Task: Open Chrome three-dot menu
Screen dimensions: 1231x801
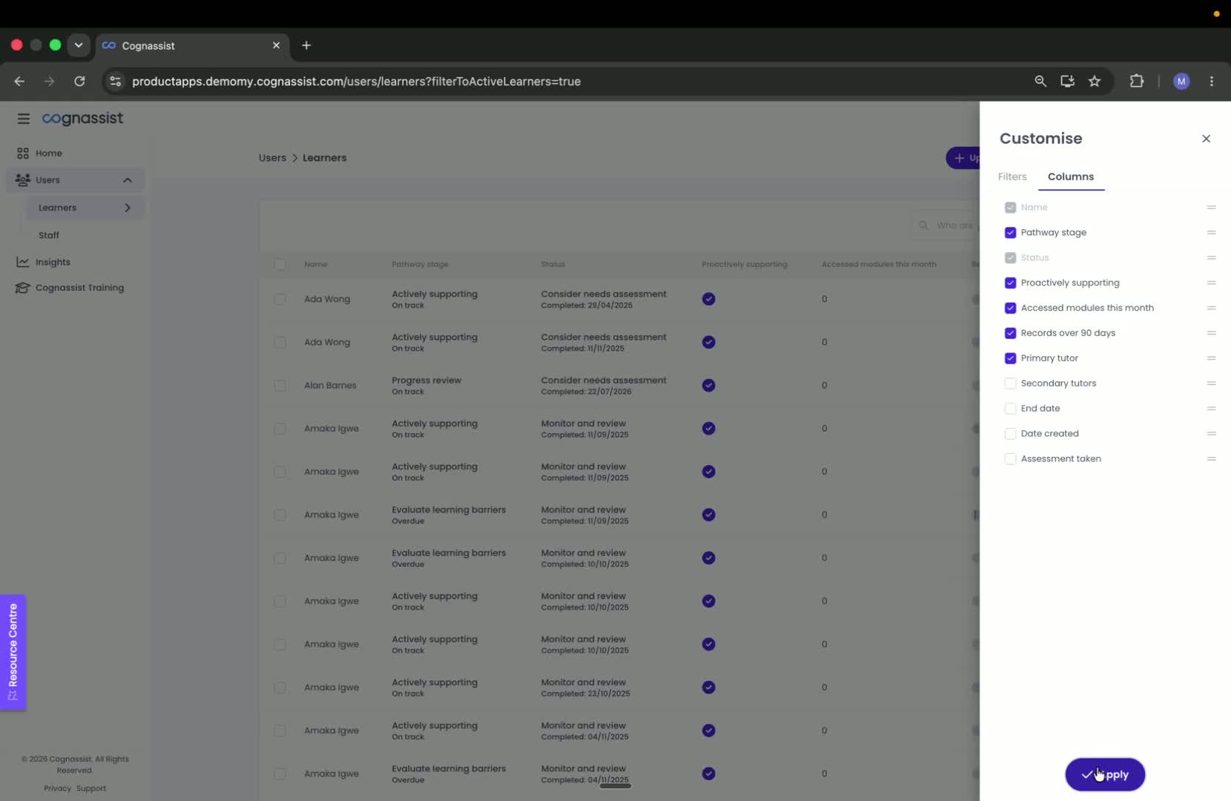Action: pos(1212,82)
